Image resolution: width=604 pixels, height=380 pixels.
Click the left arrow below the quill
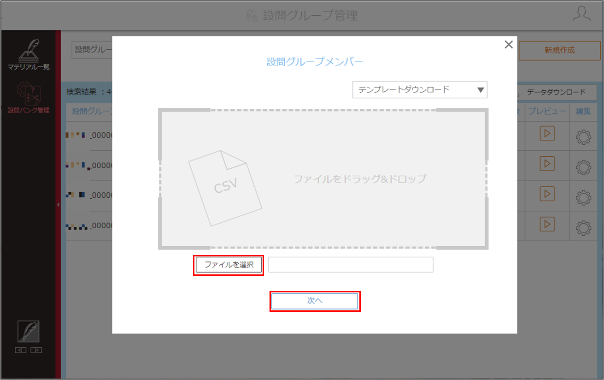21,350
